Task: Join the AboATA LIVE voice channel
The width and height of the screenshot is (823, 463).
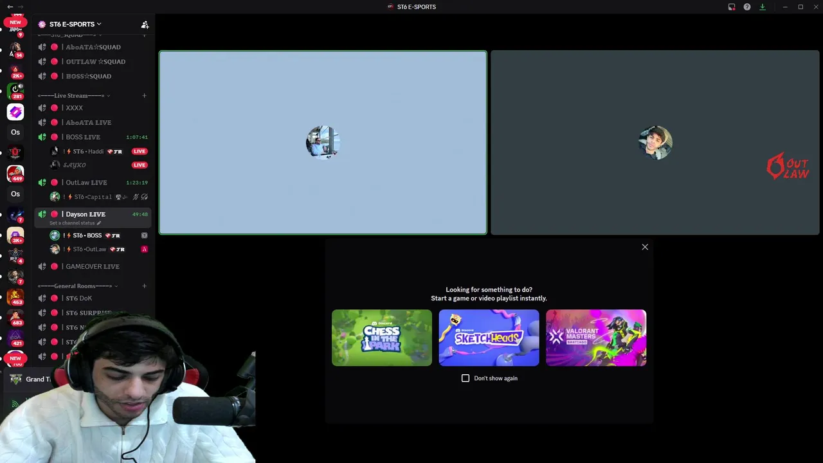Action: [x=93, y=123]
